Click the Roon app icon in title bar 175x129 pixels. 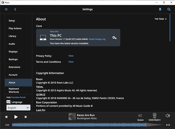(3, 2)
